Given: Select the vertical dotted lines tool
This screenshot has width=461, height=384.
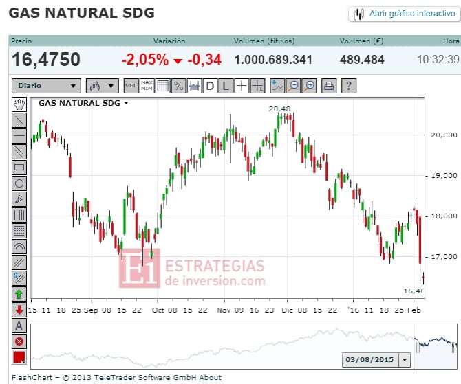Looking at the screenshot, I should click(x=19, y=215).
